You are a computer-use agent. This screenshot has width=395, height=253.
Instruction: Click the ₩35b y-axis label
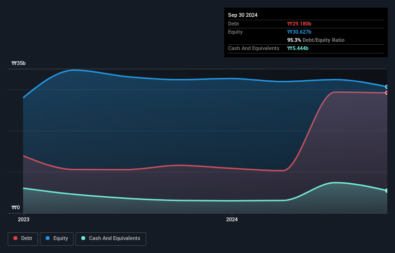pyautogui.click(x=18, y=63)
